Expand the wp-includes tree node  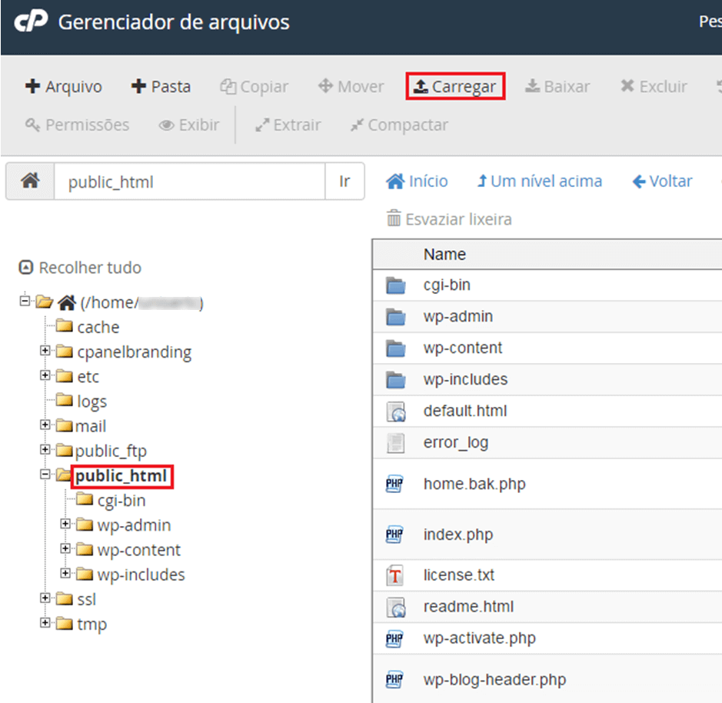(65, 573)
